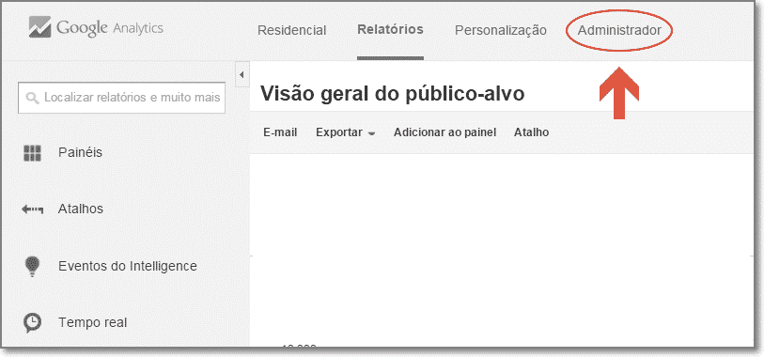Open the Administrador tab
The width and height of the screenshot is (764, 357).
coord(619,30)
